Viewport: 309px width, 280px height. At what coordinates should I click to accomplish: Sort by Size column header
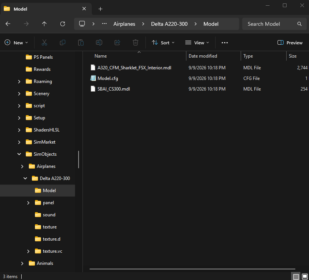(x=293, y=56)
